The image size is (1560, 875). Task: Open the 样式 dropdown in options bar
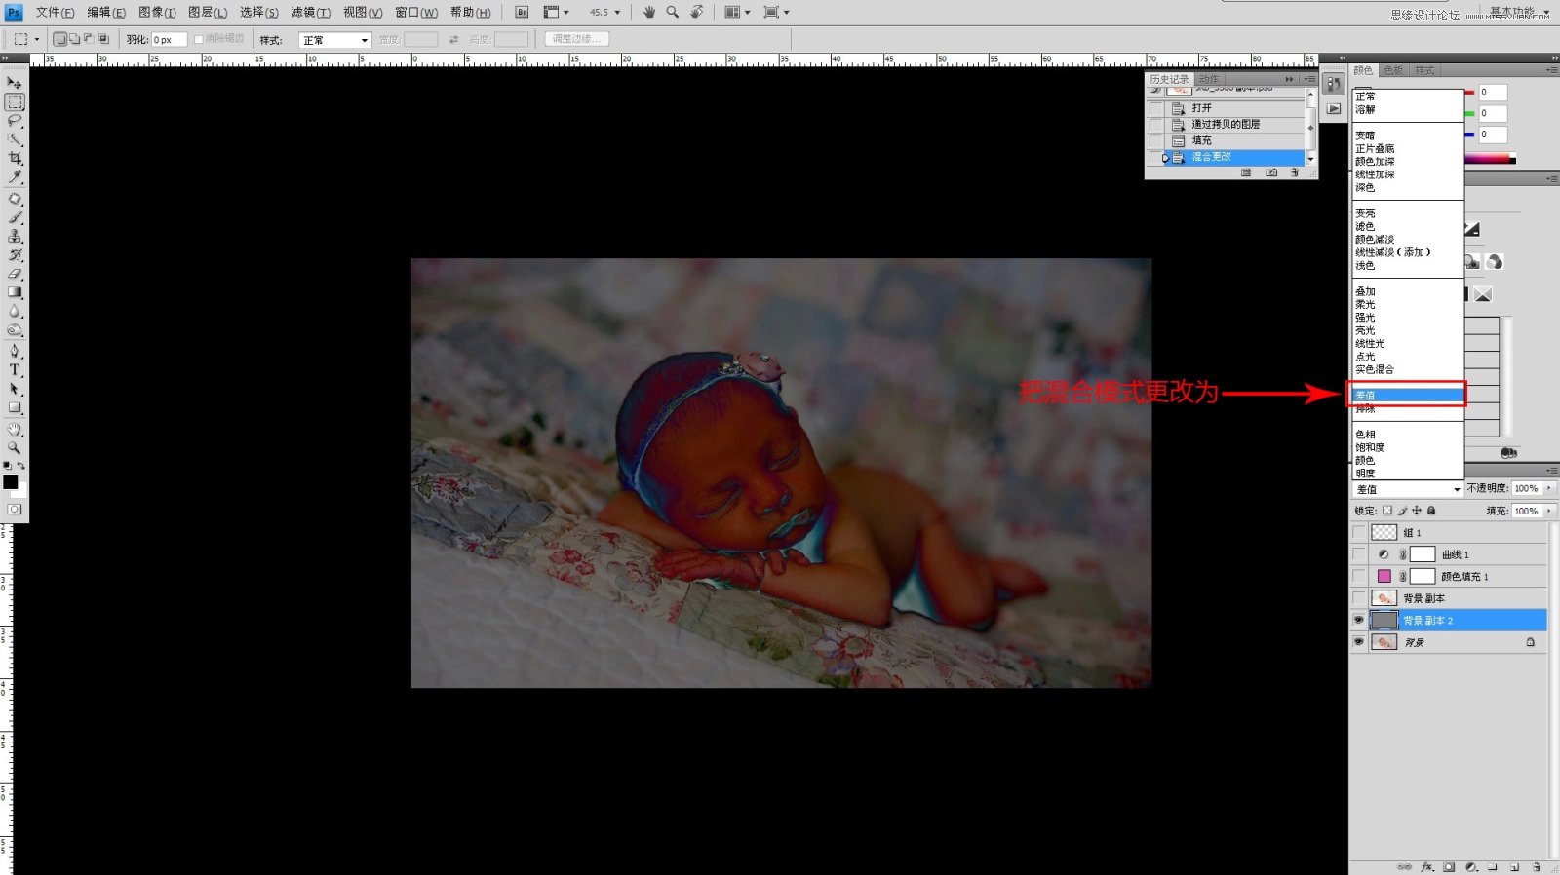(x=334, y=40)
